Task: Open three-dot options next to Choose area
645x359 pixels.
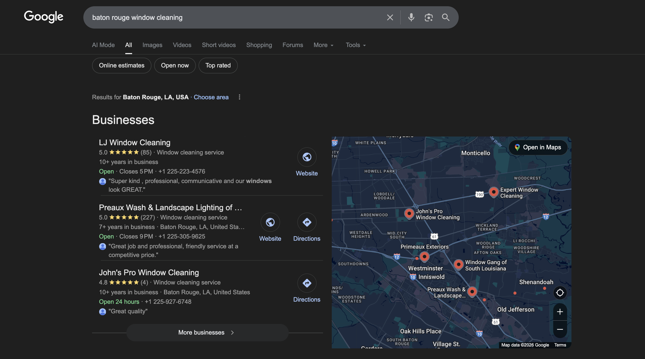Action: (x=239, y=97)
